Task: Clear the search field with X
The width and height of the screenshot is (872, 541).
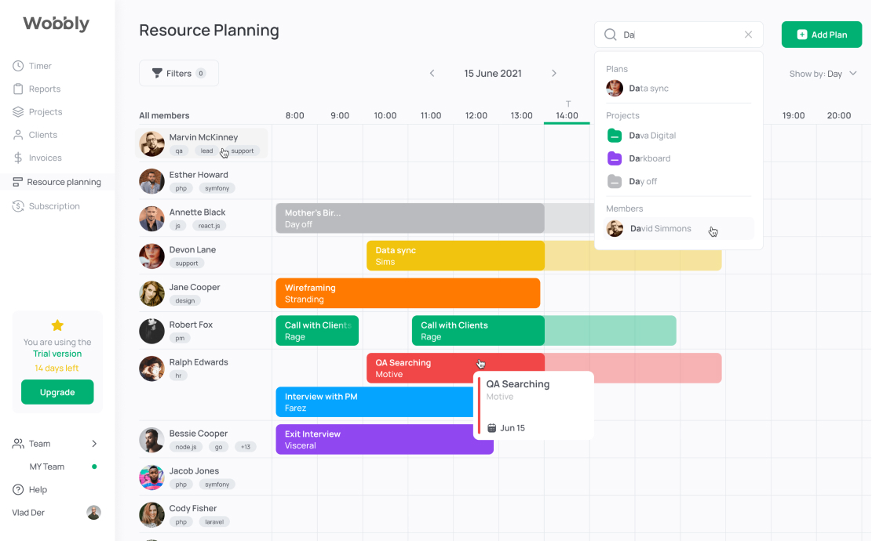Action: [749, 34]
